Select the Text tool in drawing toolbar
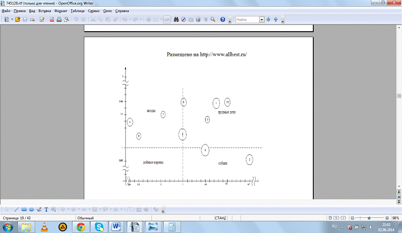Screen dimensions: 402x233 pyautogui.click(x=46, y=209)
